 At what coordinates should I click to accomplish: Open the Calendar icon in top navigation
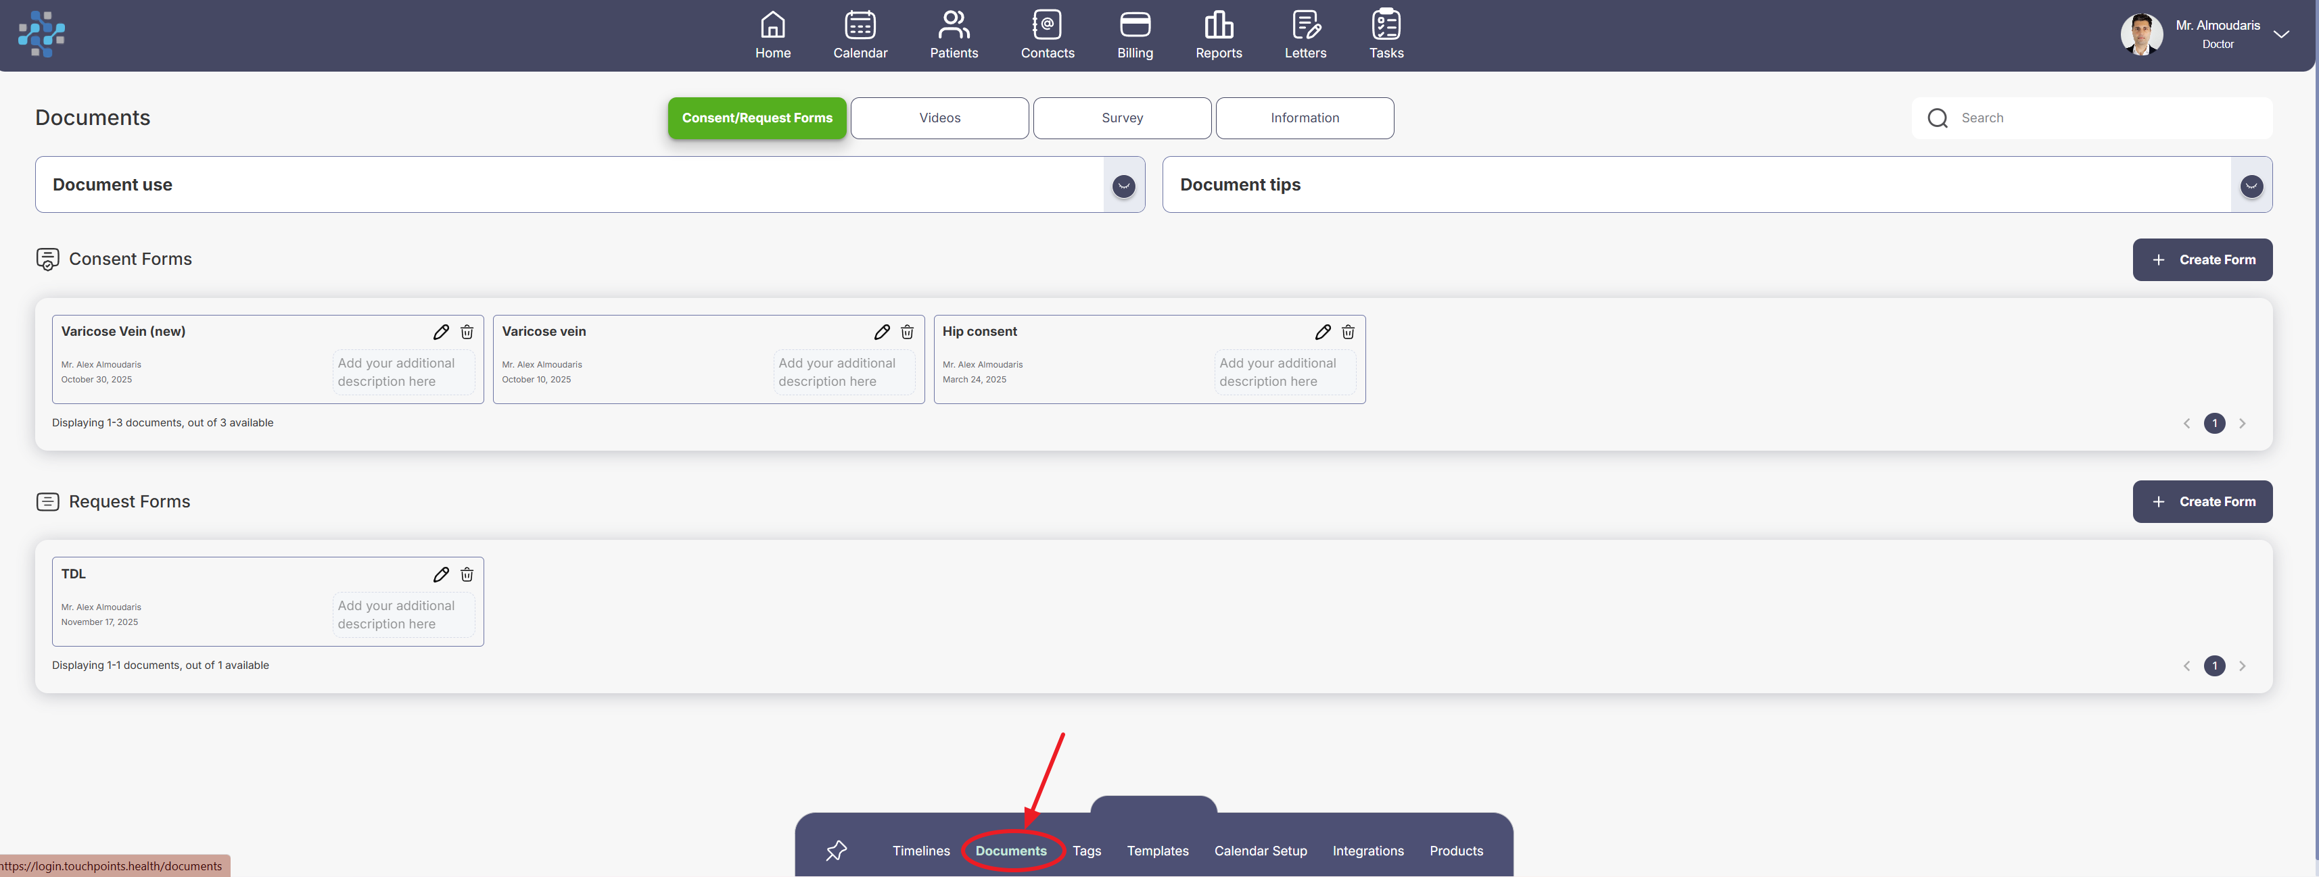click(x=860, y=25)
